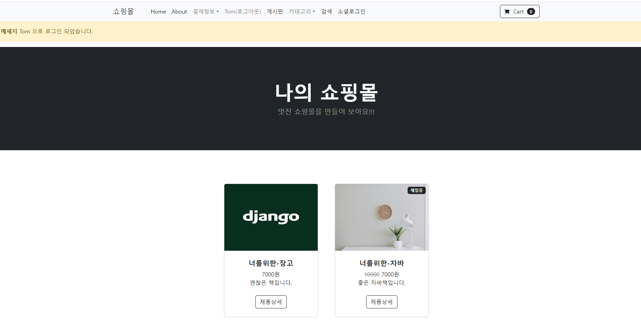
Task: Go to the About page
Action: 179,11
